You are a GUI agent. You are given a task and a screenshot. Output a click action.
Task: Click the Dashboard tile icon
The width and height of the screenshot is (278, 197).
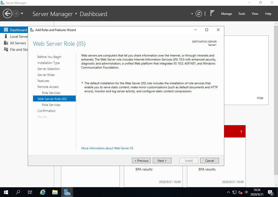pyautogui.click(x=6, y=30)
